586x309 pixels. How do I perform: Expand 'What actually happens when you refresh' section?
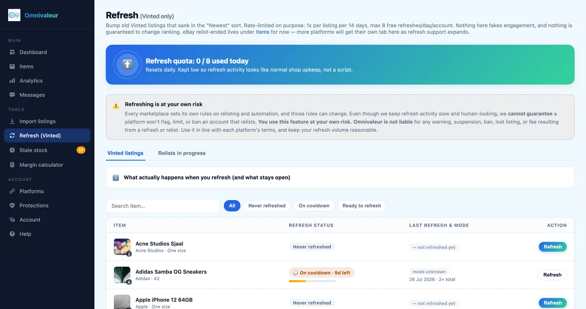[x=340, y=178]
